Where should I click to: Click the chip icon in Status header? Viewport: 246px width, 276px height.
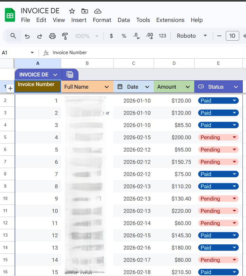(201, 87)
